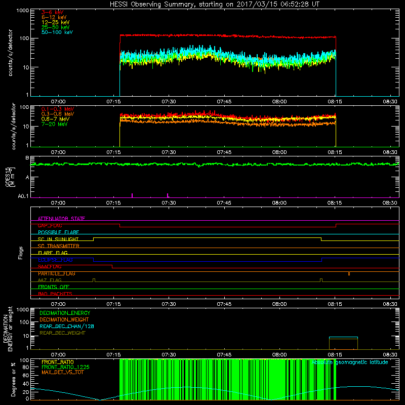Select the POSSIBLE_FLARE flag label
Image resolution: width=405 pixels, height=405 pixels.
tap(58, 232)
